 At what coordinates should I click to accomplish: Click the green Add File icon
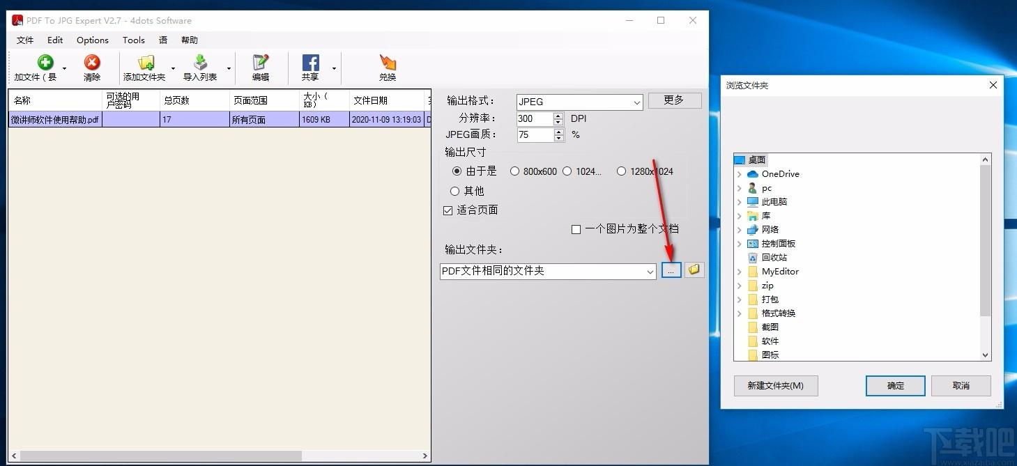click(45, 63)
